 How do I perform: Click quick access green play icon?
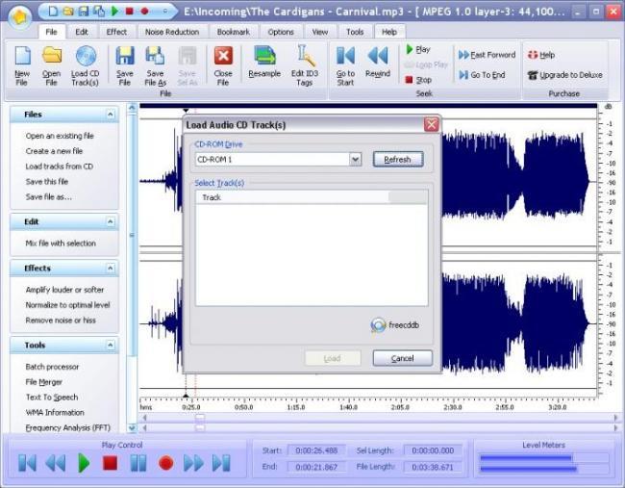pyautogui.click(x=114, y=11)
